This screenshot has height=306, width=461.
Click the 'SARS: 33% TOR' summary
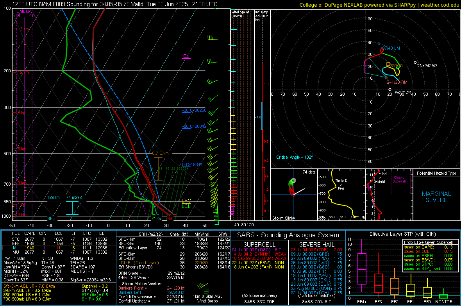[x=259, y=302]
